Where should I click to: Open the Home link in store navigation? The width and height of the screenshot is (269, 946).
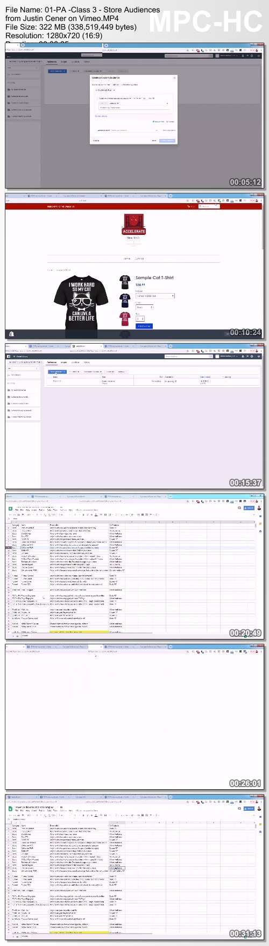[x=127, y=259]
